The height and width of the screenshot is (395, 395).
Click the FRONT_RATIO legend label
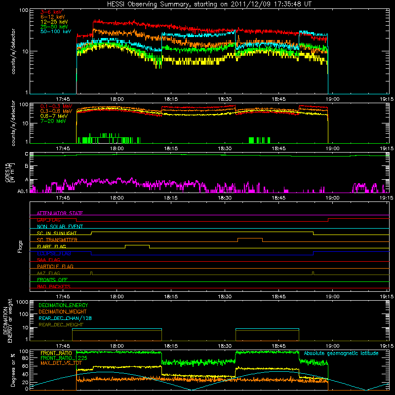point(56,353)
